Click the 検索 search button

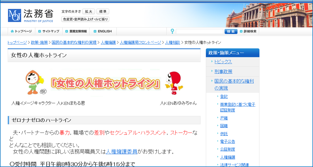tap(231, 31)
